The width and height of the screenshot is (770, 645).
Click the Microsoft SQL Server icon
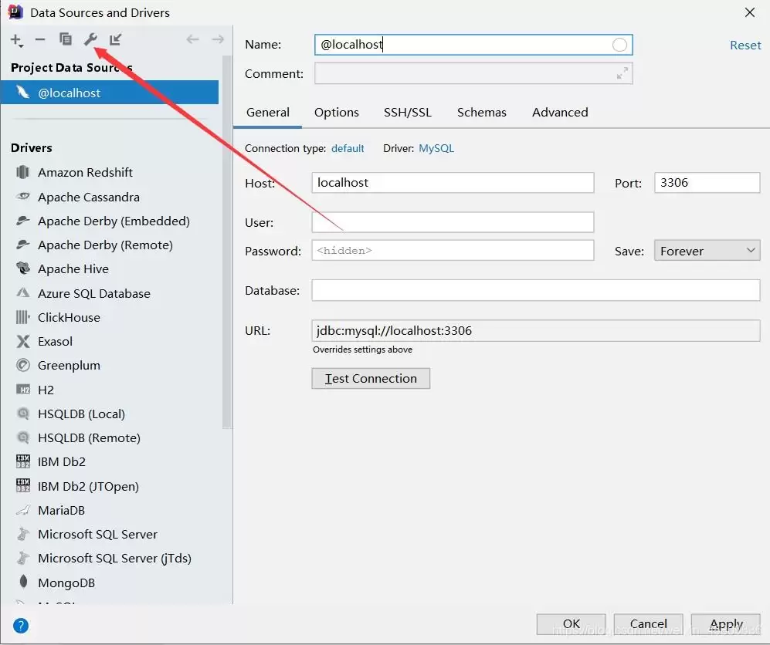tap(22, 534)
